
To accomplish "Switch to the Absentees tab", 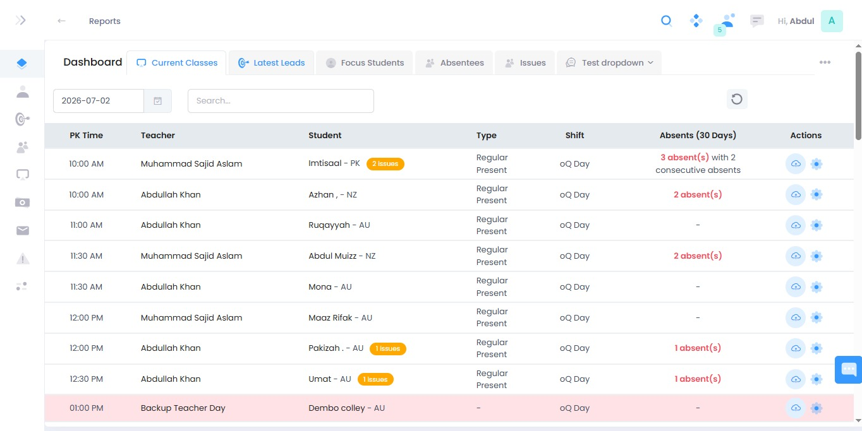I will (x=454, y=62).
